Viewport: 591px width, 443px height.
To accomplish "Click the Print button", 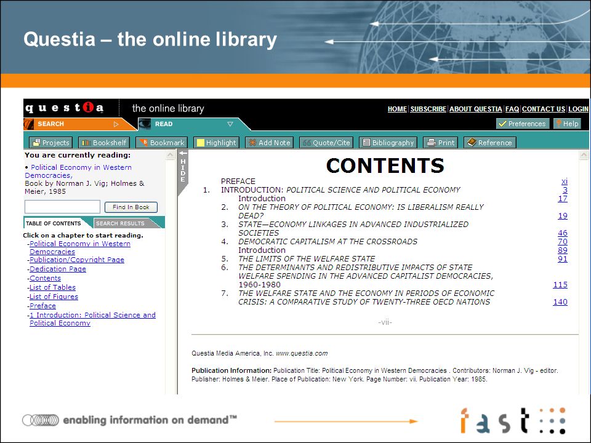I will click(x=440, y=143).
